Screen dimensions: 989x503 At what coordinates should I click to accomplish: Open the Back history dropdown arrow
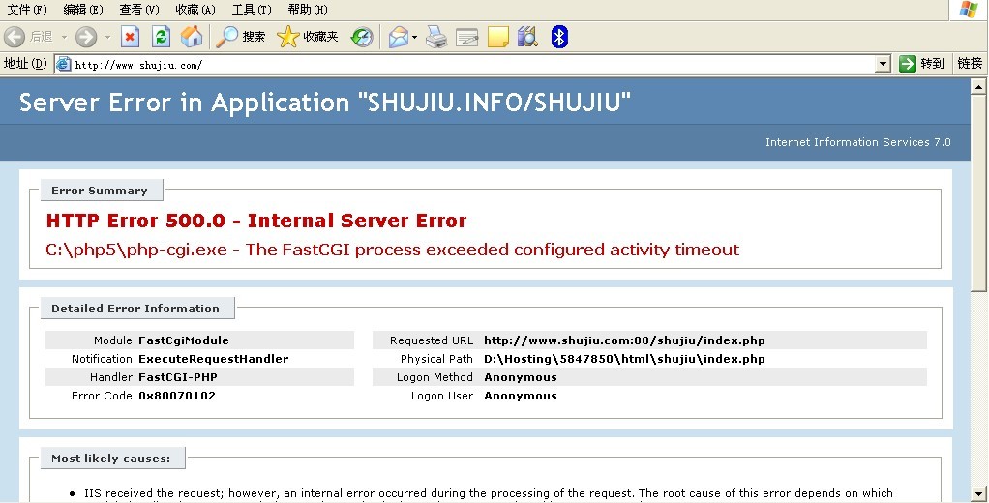coord(64,37)
